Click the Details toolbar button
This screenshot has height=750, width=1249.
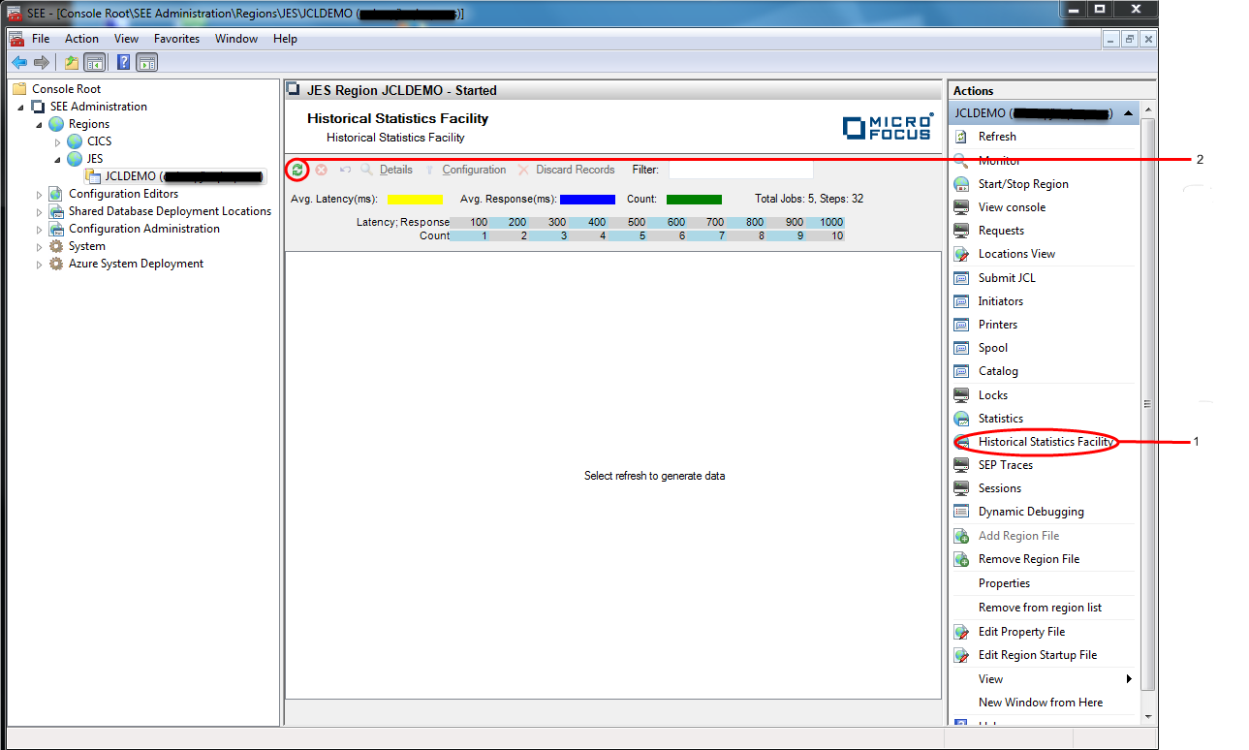click(387, 170)
